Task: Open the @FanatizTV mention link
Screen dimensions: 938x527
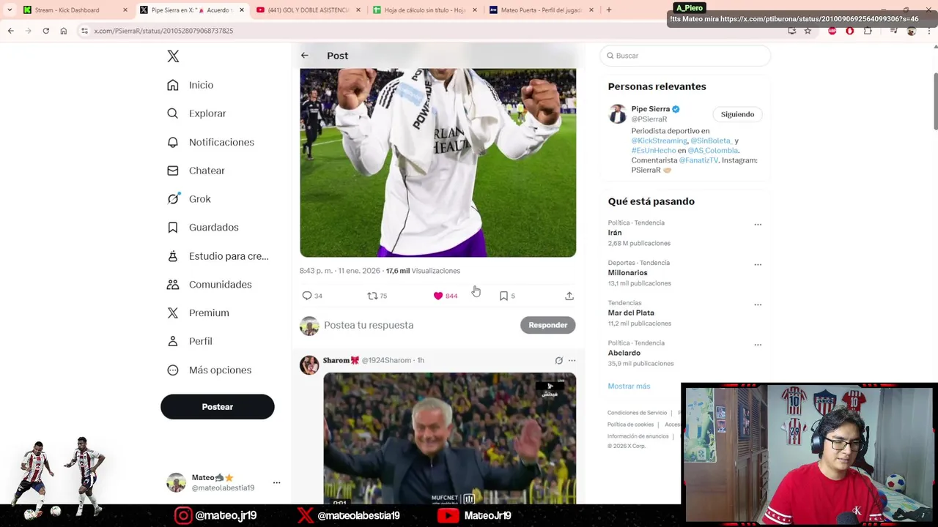Action: (698, 160)
